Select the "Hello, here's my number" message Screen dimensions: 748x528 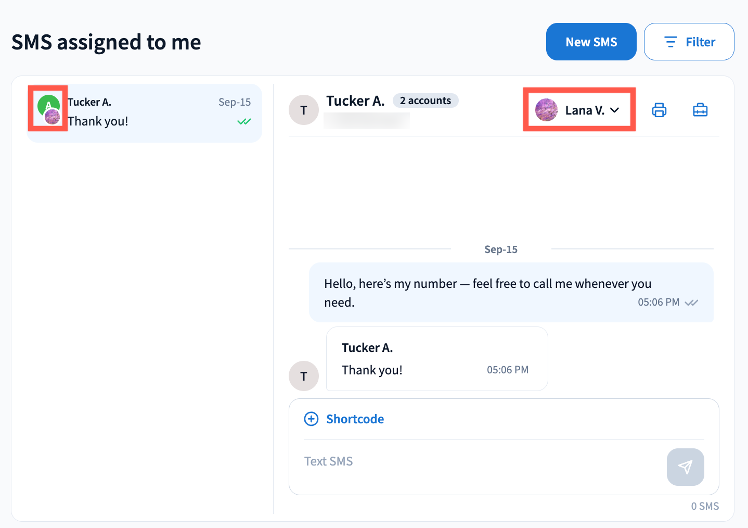[487, 292]
